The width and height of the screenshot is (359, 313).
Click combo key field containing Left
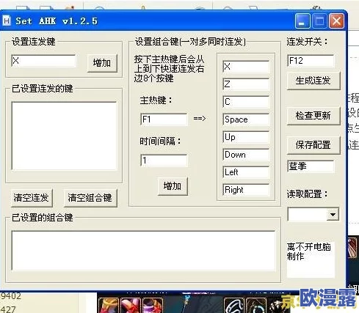(x=246, y=172)
